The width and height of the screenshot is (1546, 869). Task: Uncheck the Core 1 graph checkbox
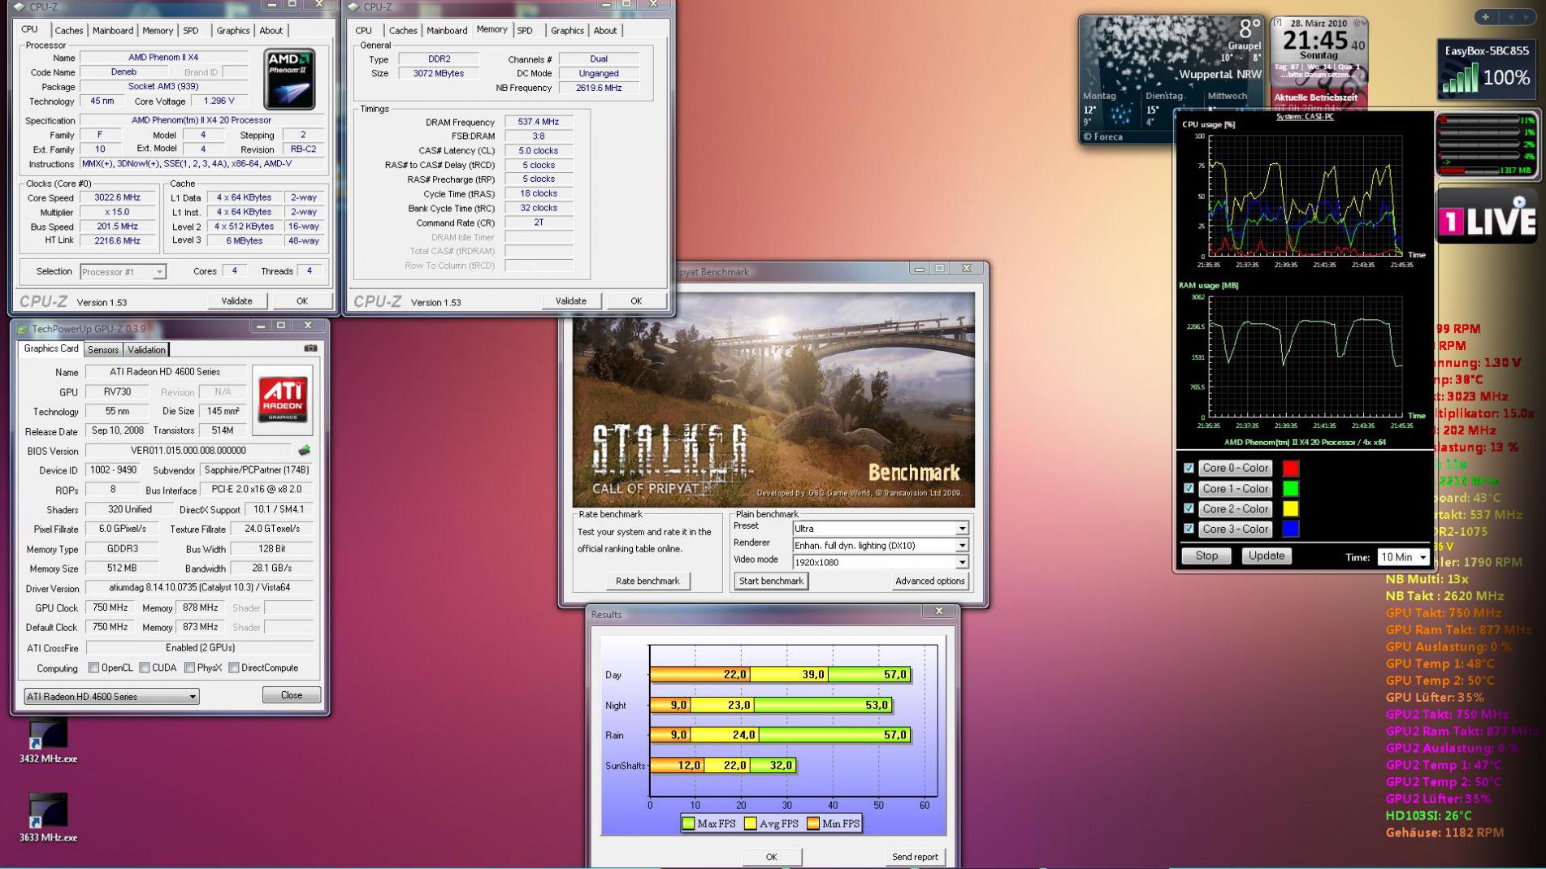pyautogui.click(x=1189, y=489)
